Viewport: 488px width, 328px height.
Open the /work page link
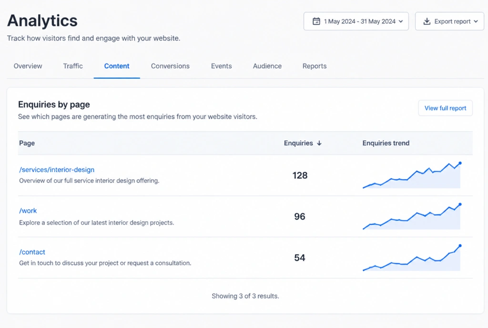(x=28, y=211)
